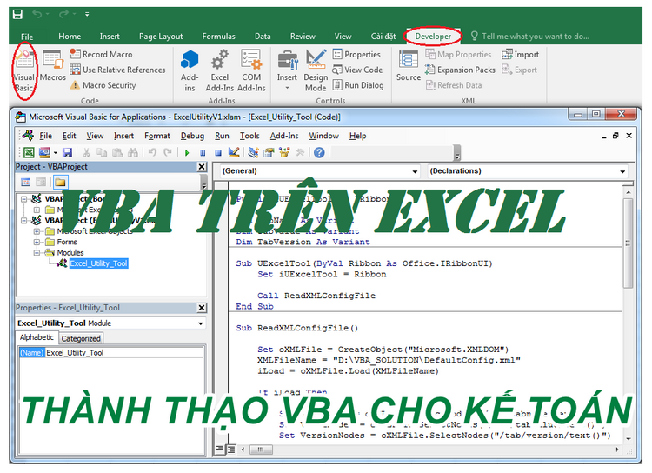Image resolution: width=652 pixels, height=473 pixels.
Task: Open Macro Security settings
Action: click(x=103, y=85)
